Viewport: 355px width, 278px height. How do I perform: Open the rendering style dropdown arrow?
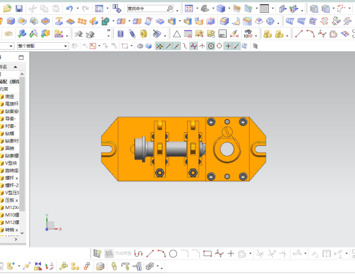(x=229, y=9)
